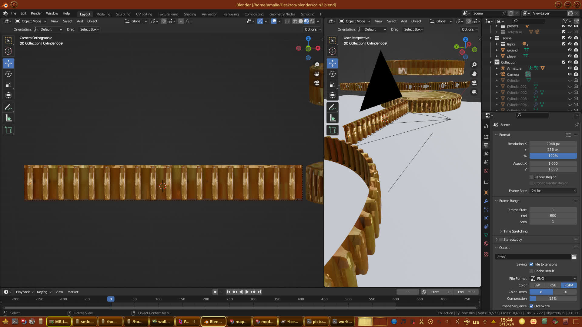
Task: Click the output folder browse icon
Action: [x=574, y=257]
